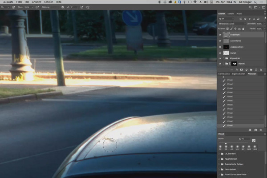Viewport: 267px width, 178px height.
Task: Create new group folder icon in Ebenen
Action: pyautogui.click(x=251, y=70)
